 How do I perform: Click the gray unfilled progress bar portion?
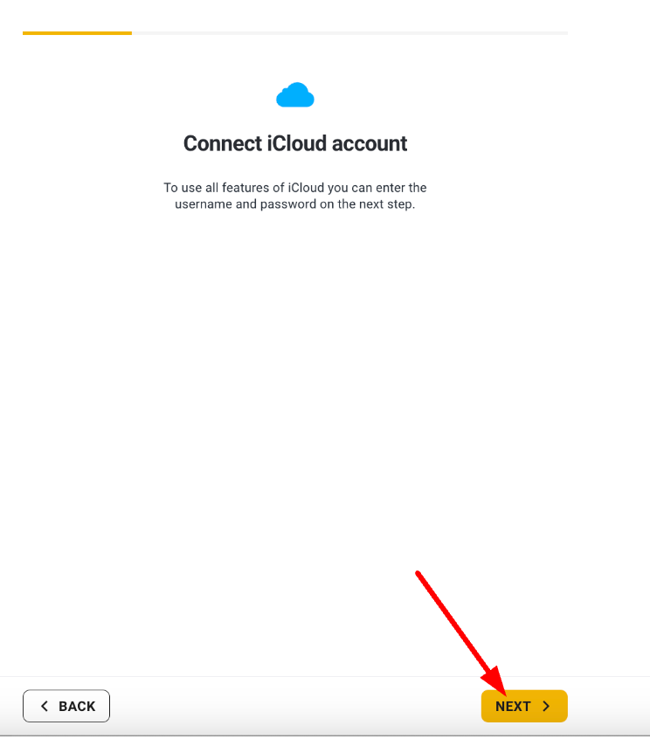[349, 33]
